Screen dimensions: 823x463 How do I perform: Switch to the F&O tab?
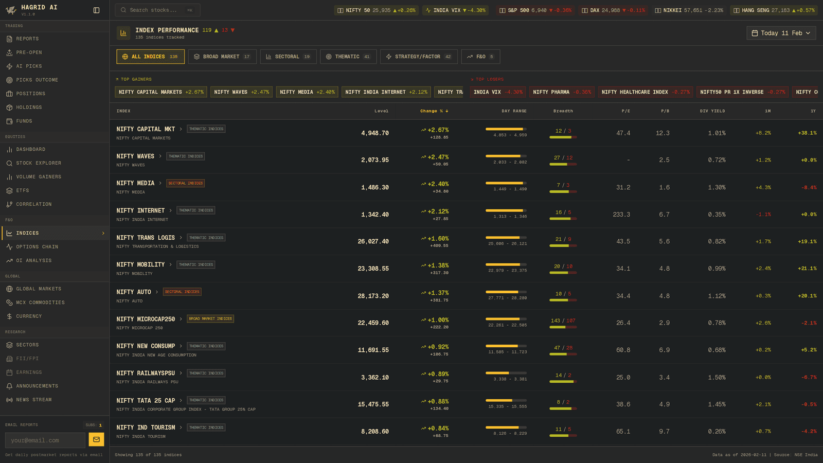[480, 57]
